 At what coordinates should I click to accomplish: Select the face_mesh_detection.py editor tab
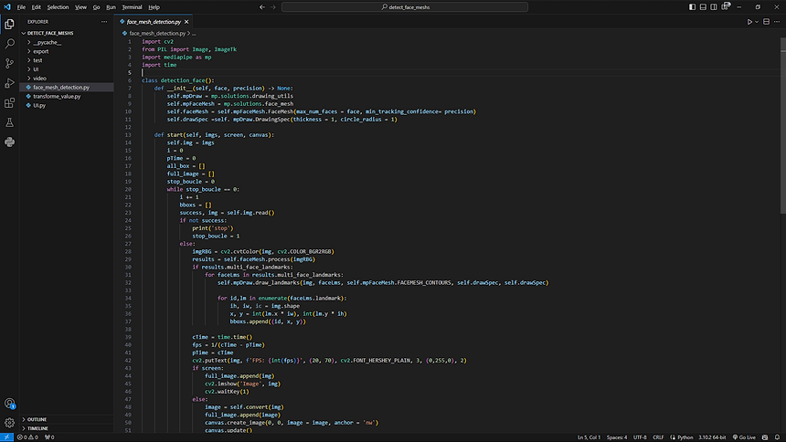(x=154, y=22)
